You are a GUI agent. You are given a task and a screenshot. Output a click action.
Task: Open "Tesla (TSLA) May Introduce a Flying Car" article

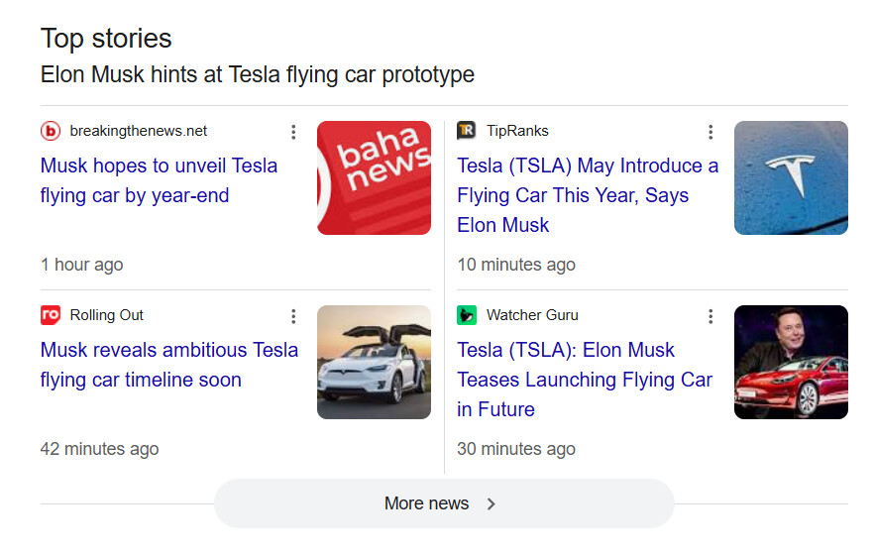tap(588, 194)
